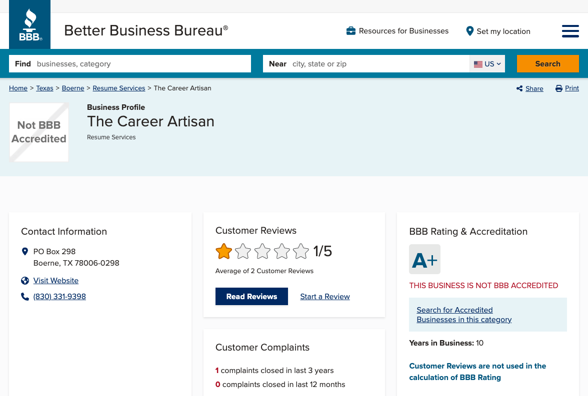The width and height of the screenshot is (588, 396).
Task: Open the Boerne breadcrumb link
Action: pos(73,88)
